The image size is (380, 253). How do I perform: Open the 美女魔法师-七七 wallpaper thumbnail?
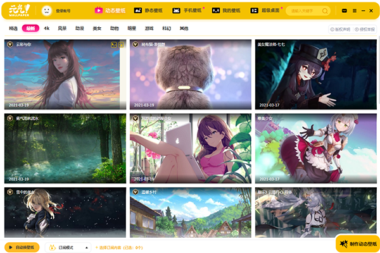click(317, 75)
